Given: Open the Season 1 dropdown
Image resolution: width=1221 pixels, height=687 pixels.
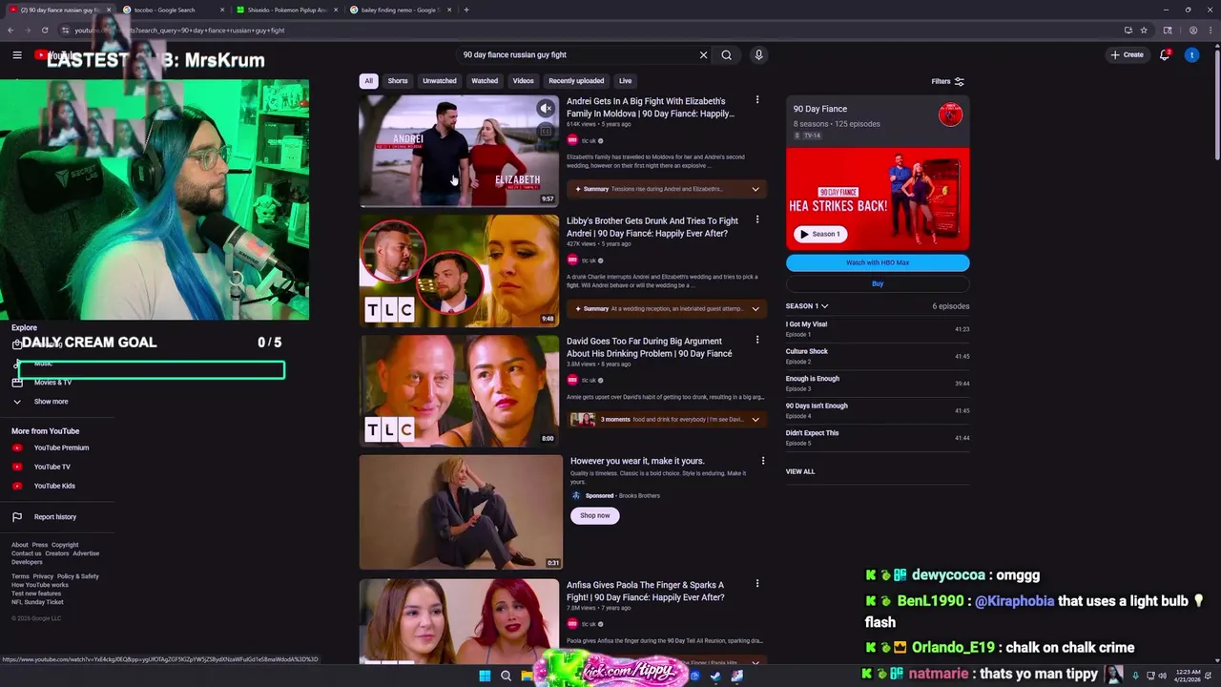Looking at the screenshot, I should (x=807, y=306).
